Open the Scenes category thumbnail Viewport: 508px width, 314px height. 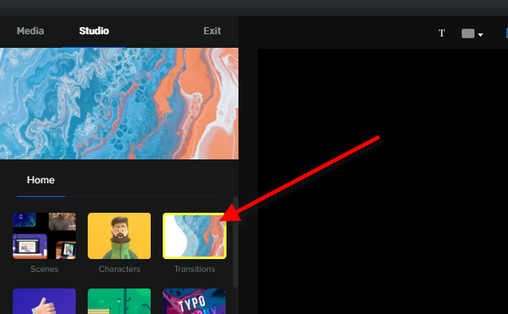[x=45, y=236]
